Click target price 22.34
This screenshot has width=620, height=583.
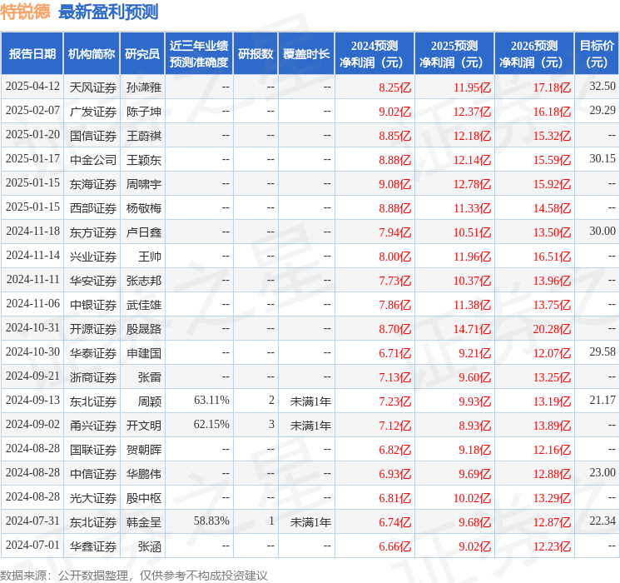click(x=603, y=521)
